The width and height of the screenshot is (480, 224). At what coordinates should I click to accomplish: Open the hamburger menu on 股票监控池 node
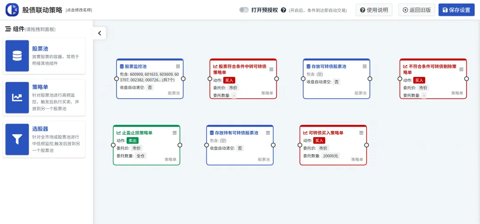click(178, 66)
